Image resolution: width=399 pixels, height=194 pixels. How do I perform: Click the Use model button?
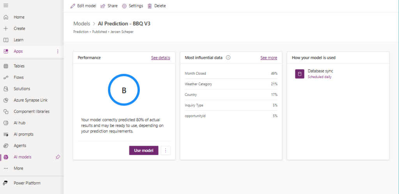click(144, 150)
